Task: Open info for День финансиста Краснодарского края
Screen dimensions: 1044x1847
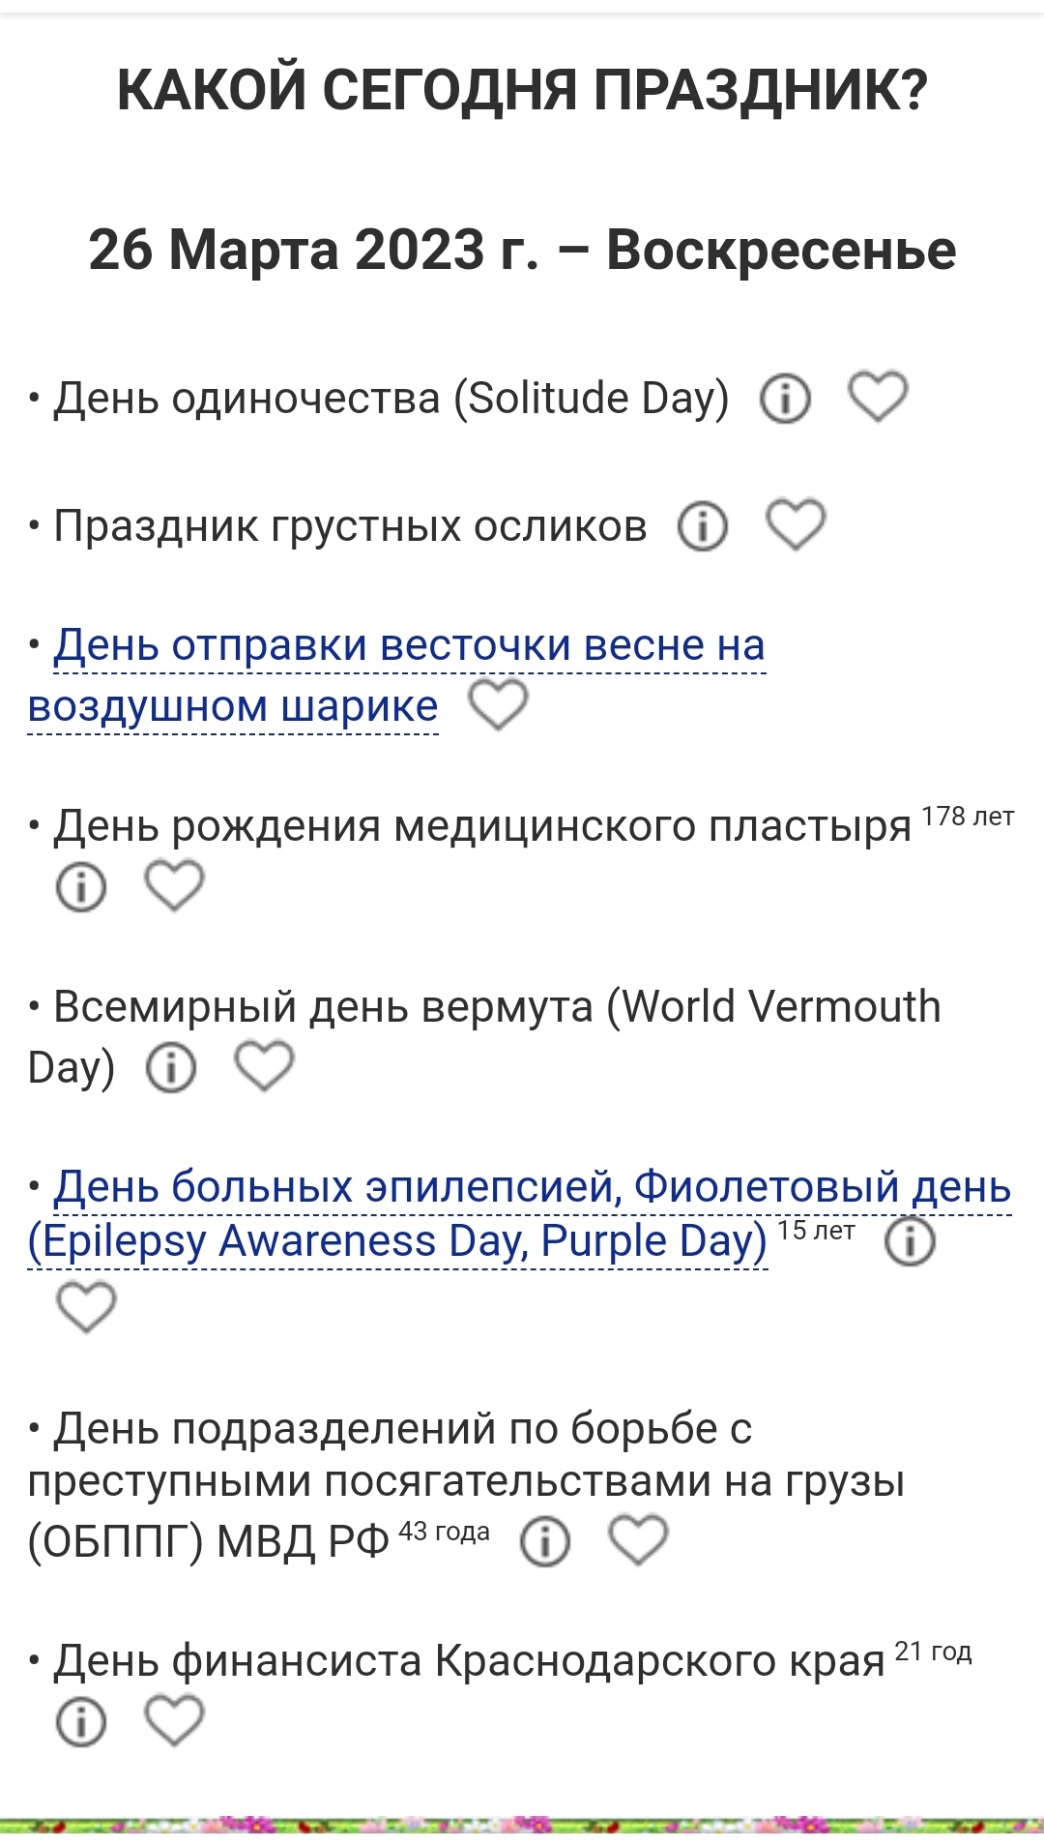Action: [x=81, y=1722]
